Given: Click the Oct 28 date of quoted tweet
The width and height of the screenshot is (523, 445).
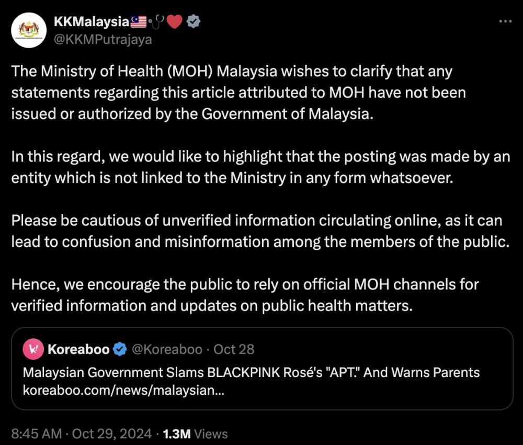Looking at the screenshot, I should click(234, 349).
